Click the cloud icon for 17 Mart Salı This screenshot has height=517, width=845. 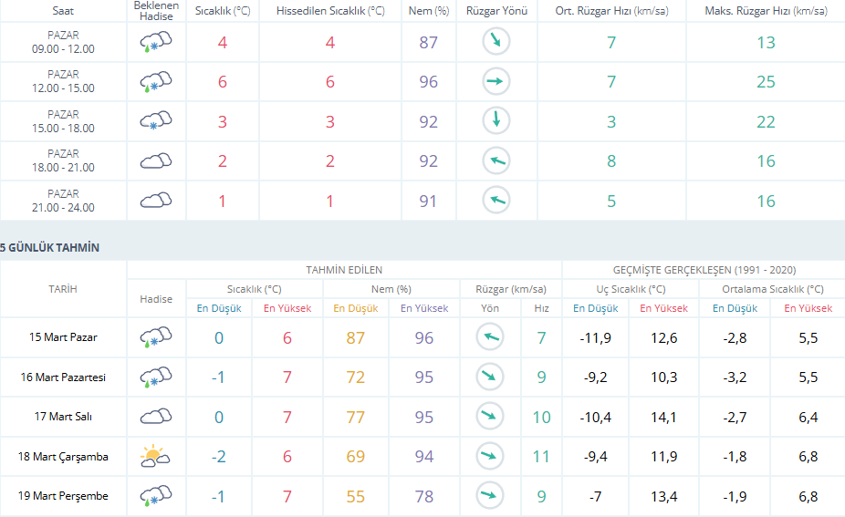click(156, 417)
